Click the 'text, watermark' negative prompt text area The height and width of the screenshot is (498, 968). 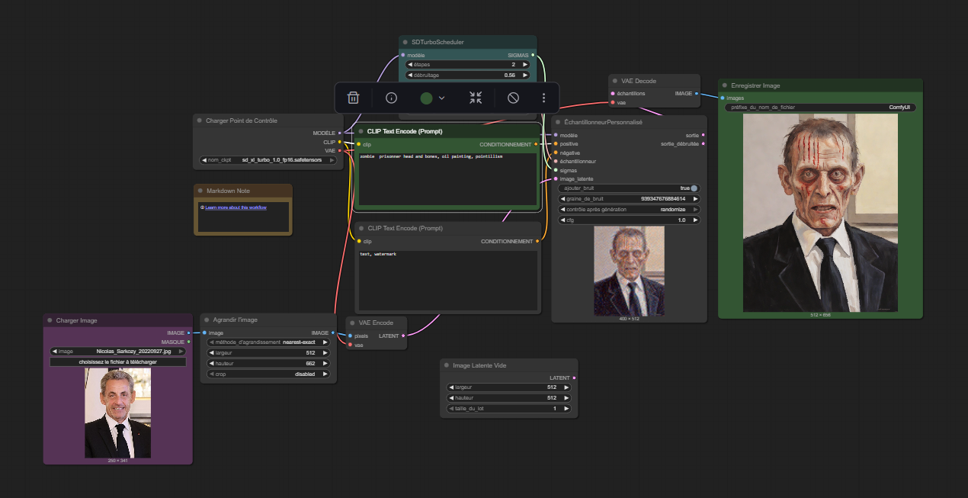pyautogui.click(x=447, y=278)
